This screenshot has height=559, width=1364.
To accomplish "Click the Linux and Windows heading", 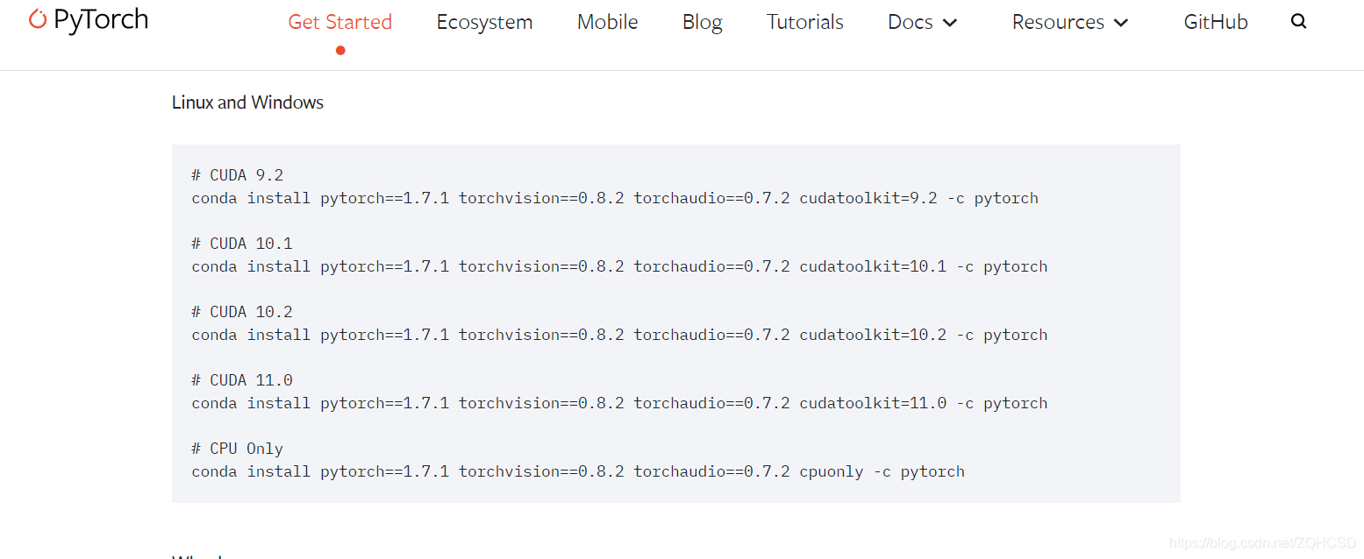I will click(247, 103).
